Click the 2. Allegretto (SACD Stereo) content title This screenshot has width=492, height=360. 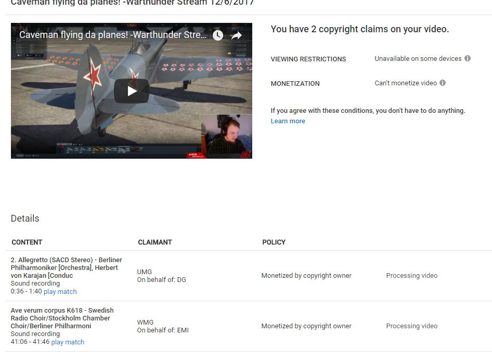[x=66, y=268]
